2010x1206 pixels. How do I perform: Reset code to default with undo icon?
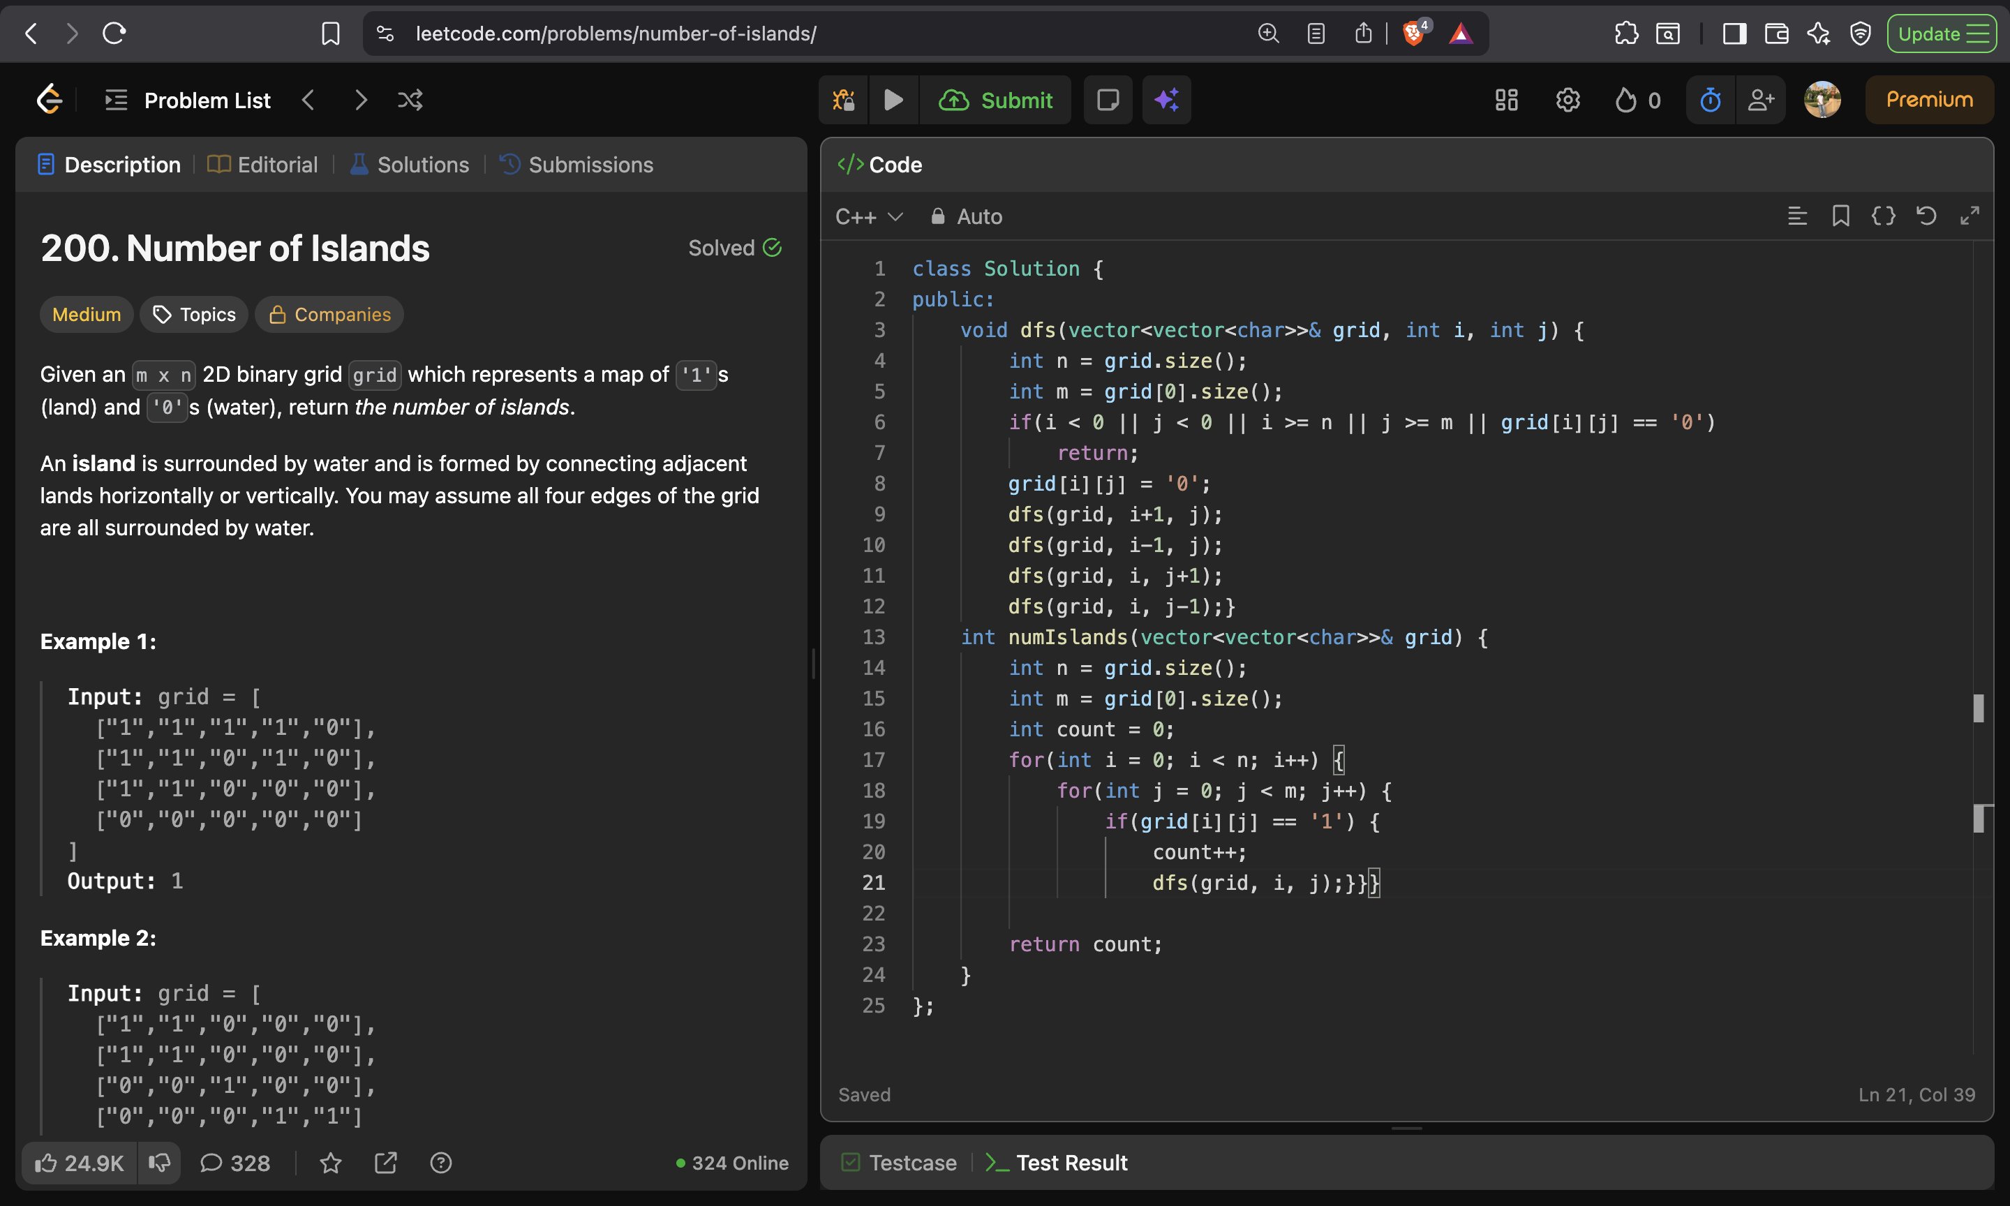(1926, 216)
